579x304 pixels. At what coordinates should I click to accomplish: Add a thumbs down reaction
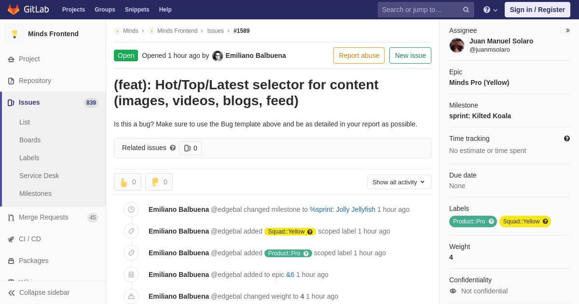(x=159, y=182)
